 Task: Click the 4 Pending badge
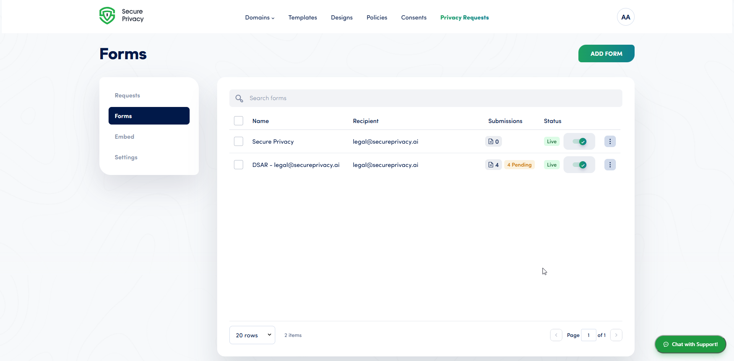click(x=520, y=165)
